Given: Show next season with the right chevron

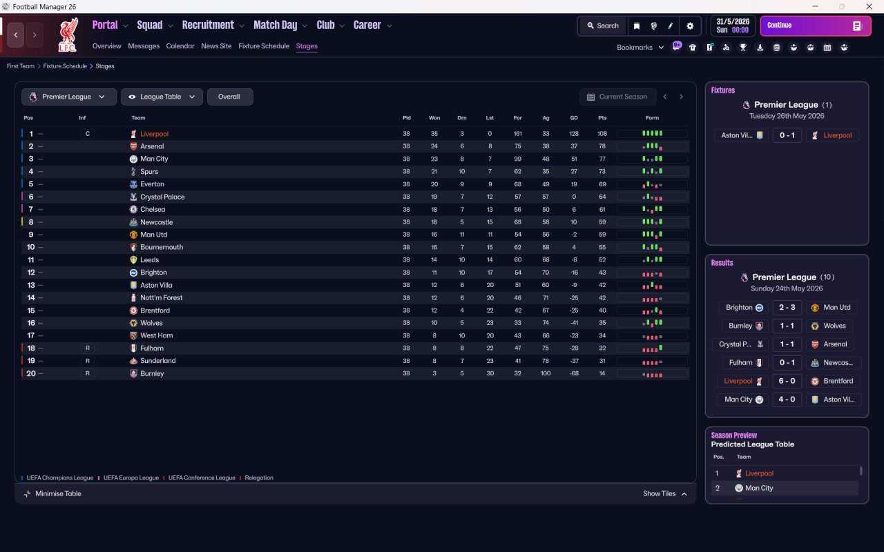Looking at the screenshot, I should coord(681,97).
